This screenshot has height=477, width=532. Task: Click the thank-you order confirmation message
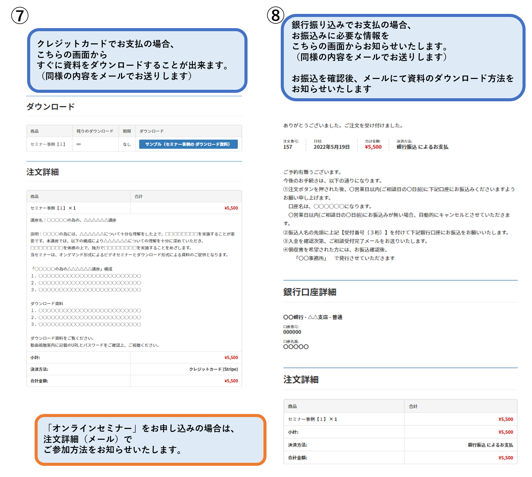(343, 125)
